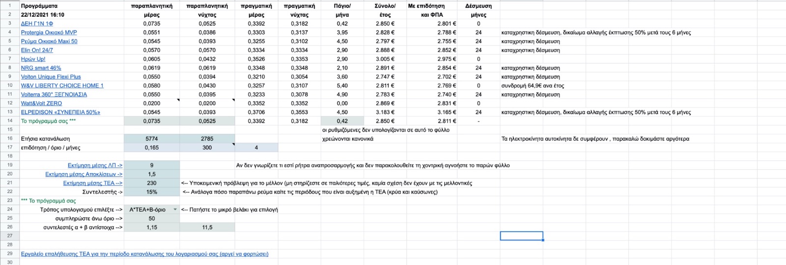Screen dimensions: 786x265
Task: Select the Προγράμματα header cell
Action: tap(72, 6)
